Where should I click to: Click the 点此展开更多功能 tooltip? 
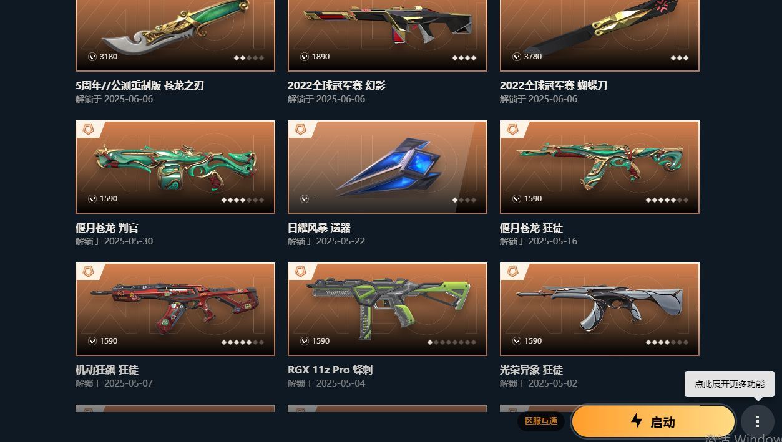730,384
